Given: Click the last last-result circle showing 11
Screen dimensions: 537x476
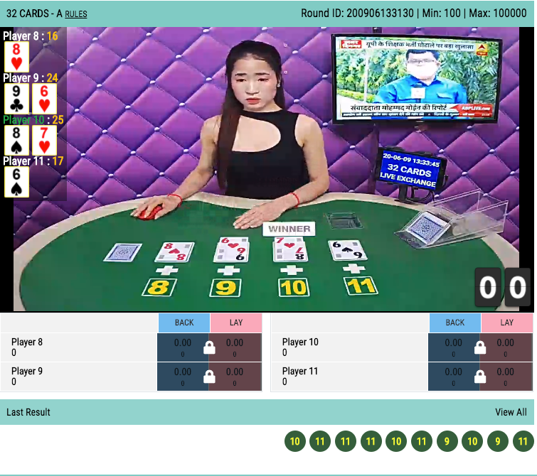Looking at the screenshot, I should (523, 441).
